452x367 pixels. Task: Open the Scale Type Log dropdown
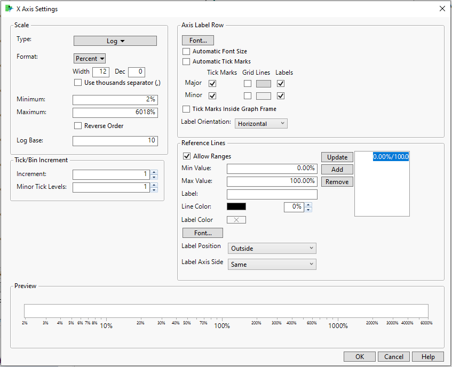pyautogui.click(x=115, y=41)
